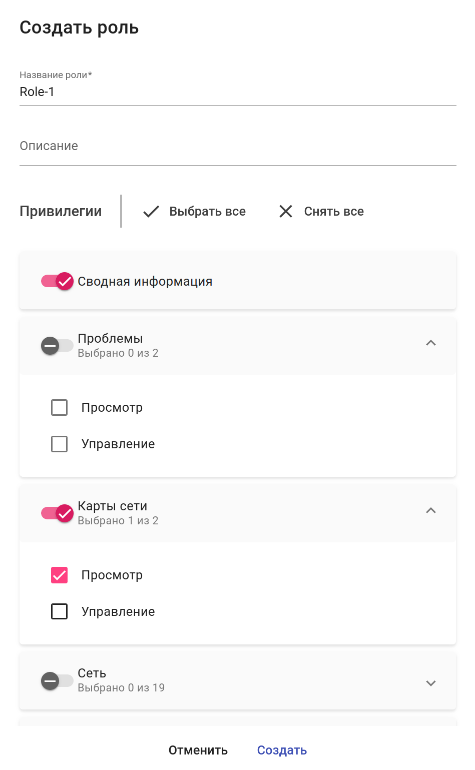
Task: Check Просмотр under Проблемы
Action: (60, 408)
